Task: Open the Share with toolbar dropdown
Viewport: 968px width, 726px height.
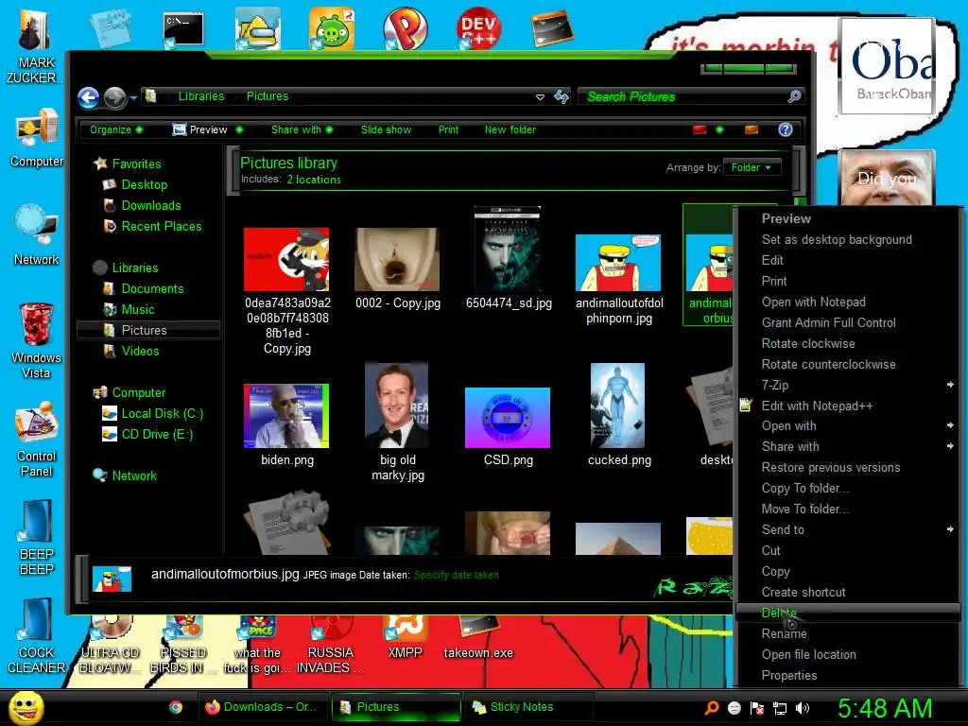Action: point(302,130)
